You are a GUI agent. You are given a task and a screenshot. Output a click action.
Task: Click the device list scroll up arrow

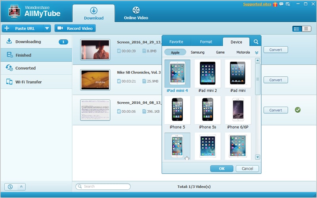258,60
